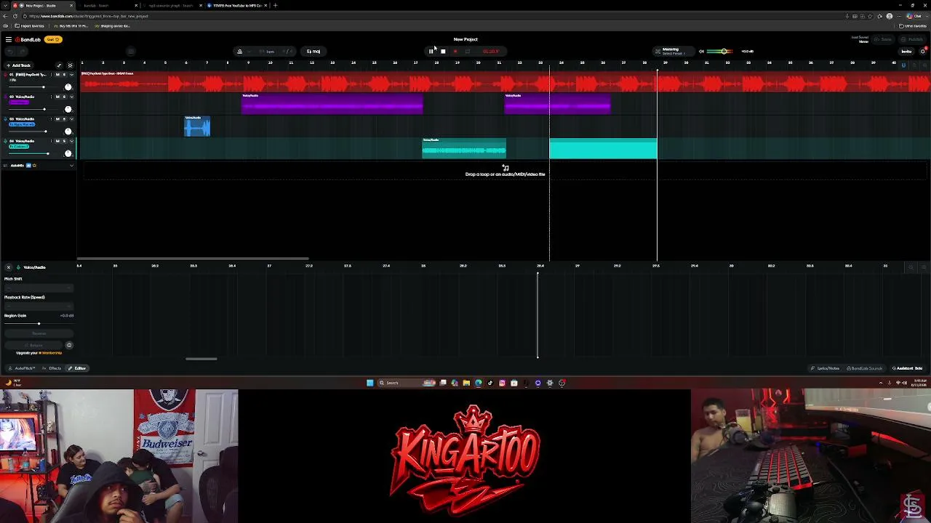Screen dimensions: 931x523
Task: Select the Editor tab
Action: [x=77, y=368]
